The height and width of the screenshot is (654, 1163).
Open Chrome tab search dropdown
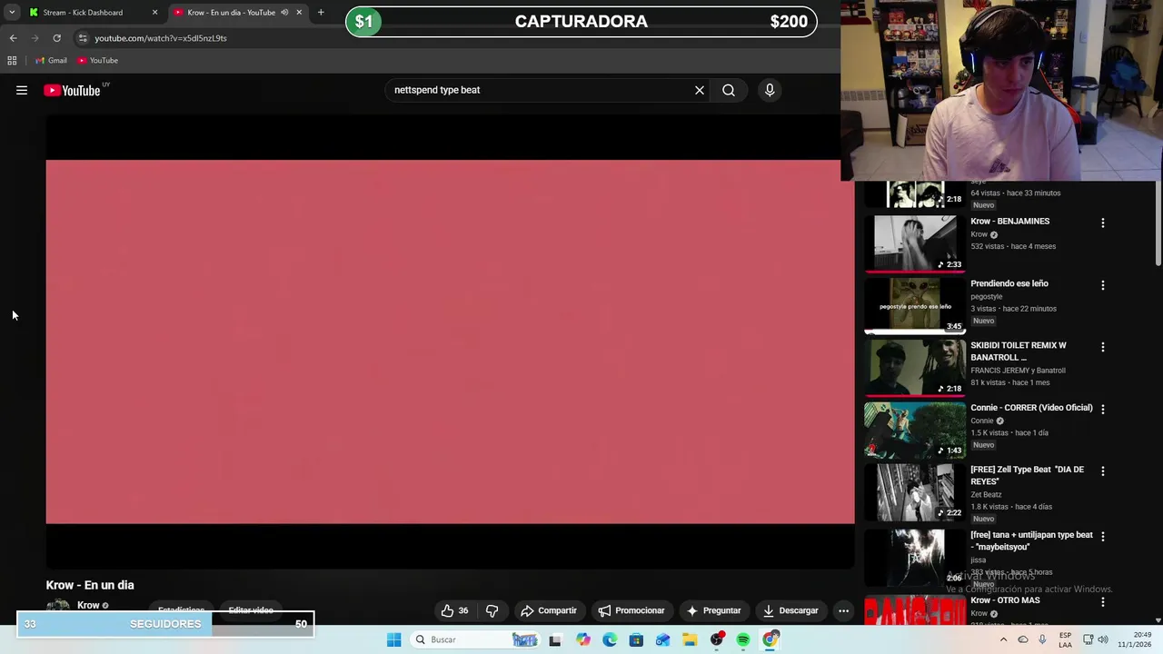[x=12, y=13]
